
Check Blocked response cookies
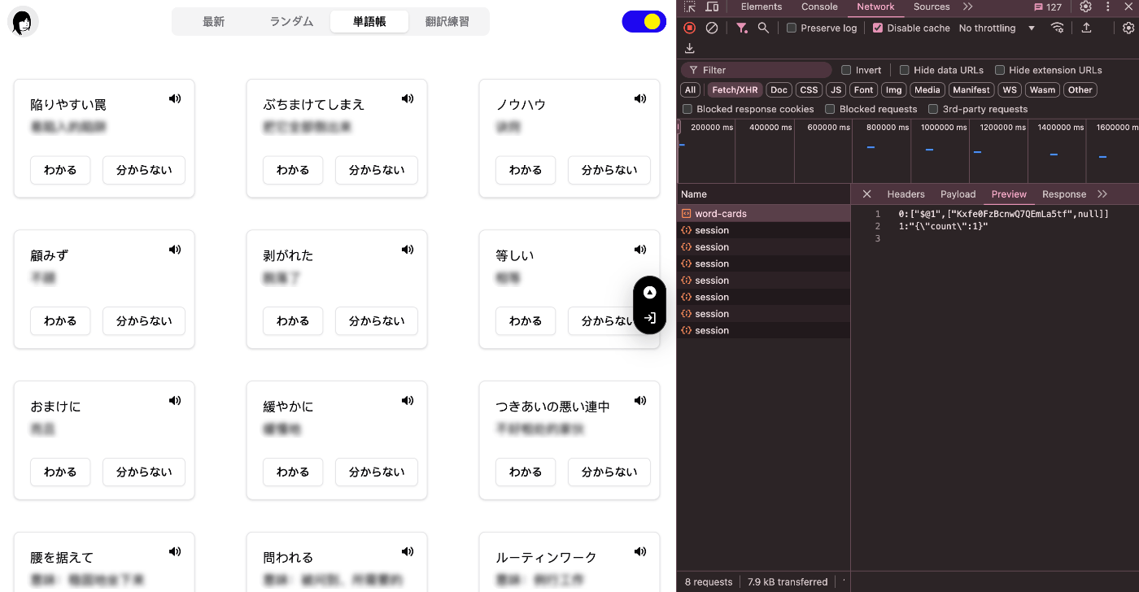[687, 109]
